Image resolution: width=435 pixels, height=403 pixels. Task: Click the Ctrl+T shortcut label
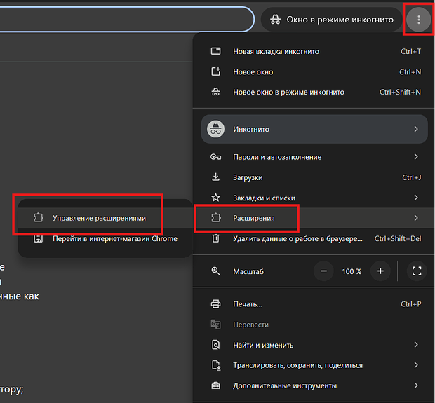(411, 52)
